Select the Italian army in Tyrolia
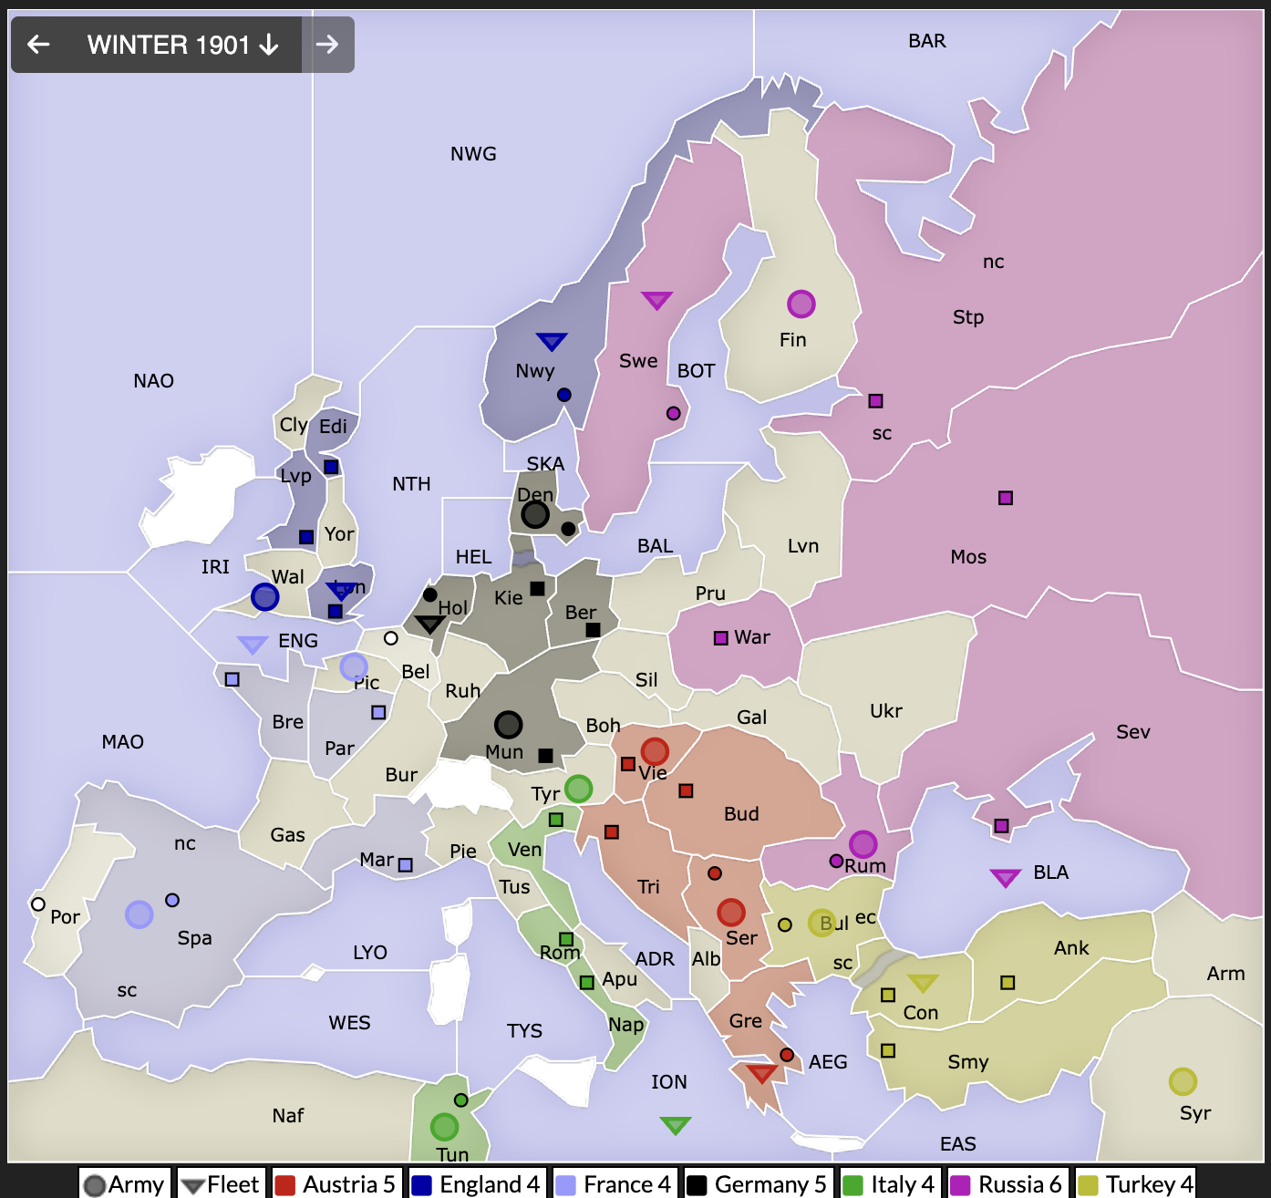Screen dimensions: 1271x1198 pyautogui.click(x=578, y=789)
